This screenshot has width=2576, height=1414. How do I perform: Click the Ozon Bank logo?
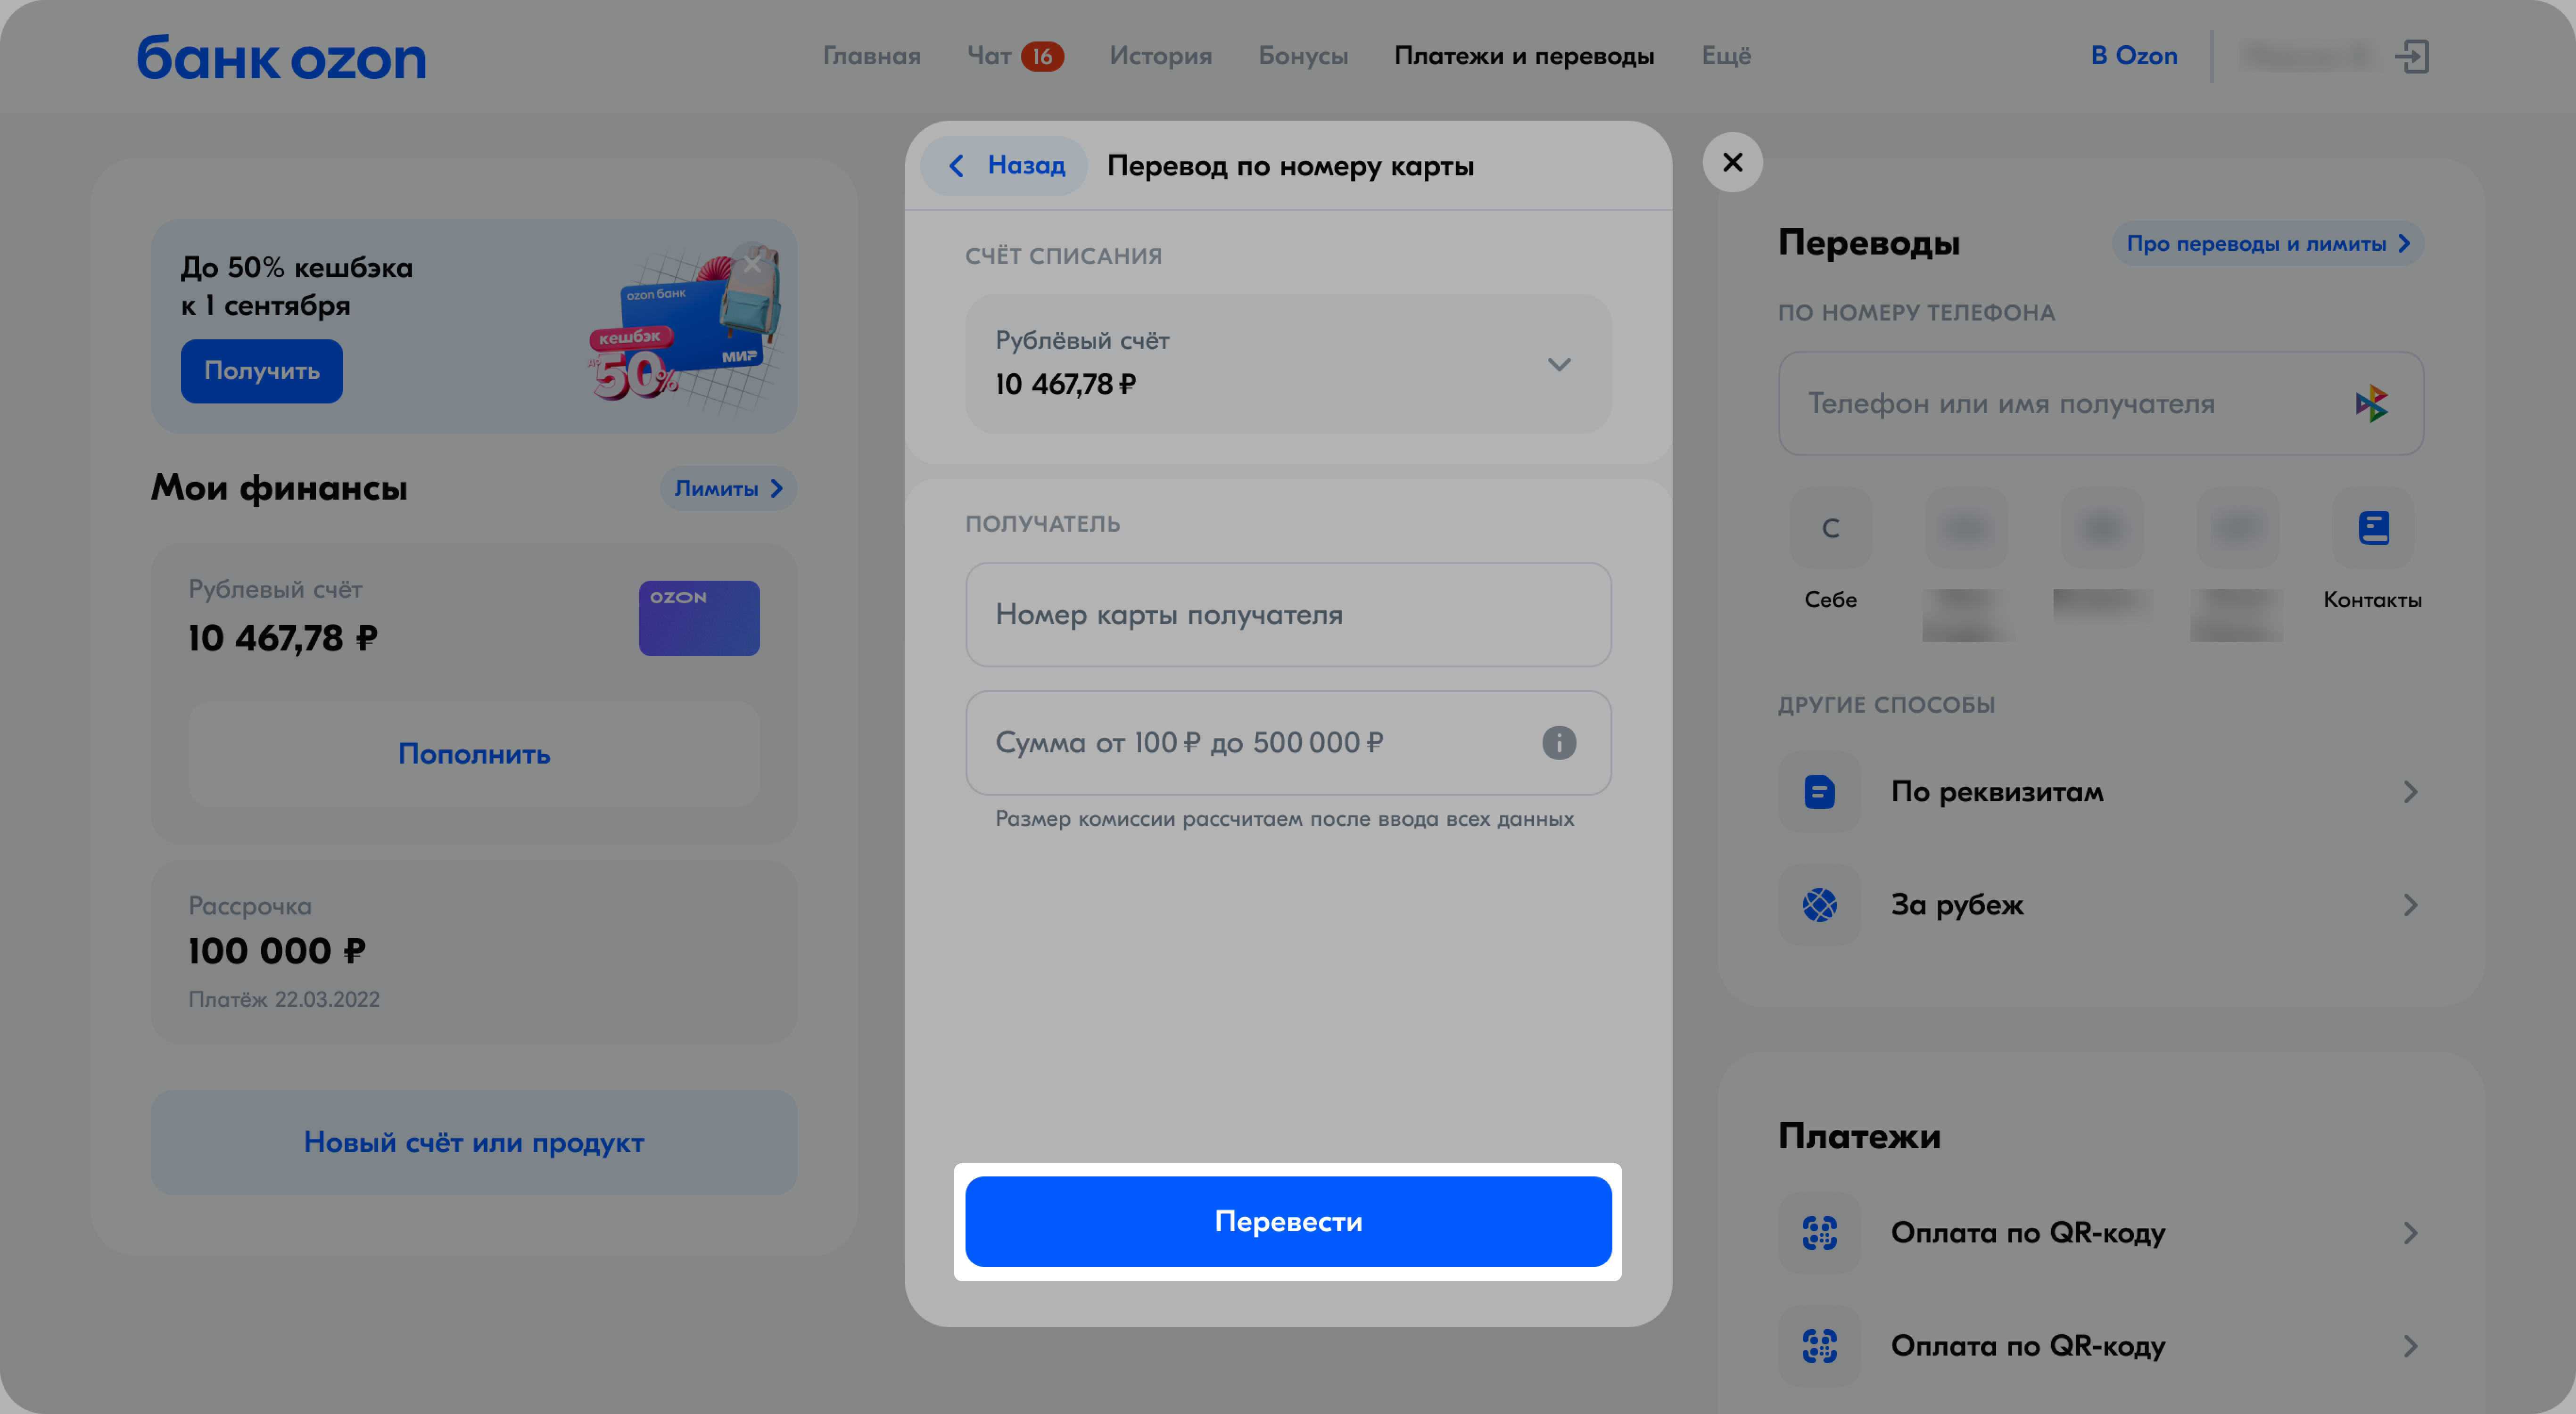281,57
